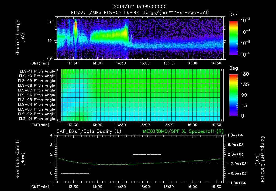Click the 180 label on Deg scale
Viewport: 276px width, 191px height.
[245, 74]
